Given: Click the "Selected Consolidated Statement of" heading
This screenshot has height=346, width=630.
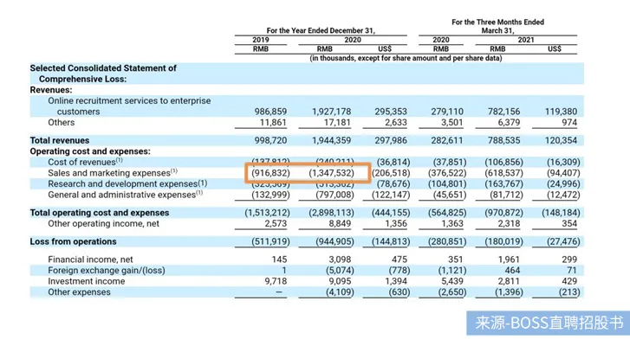Looking at the screenshot, I should click(x=103, y=68).
